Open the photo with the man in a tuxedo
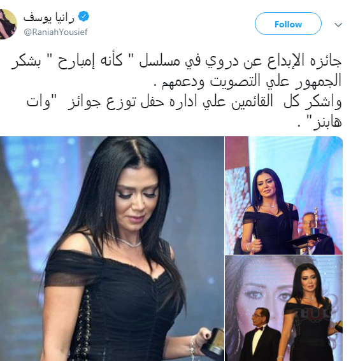This screenshot has width=351, height=361. (283, 308)
